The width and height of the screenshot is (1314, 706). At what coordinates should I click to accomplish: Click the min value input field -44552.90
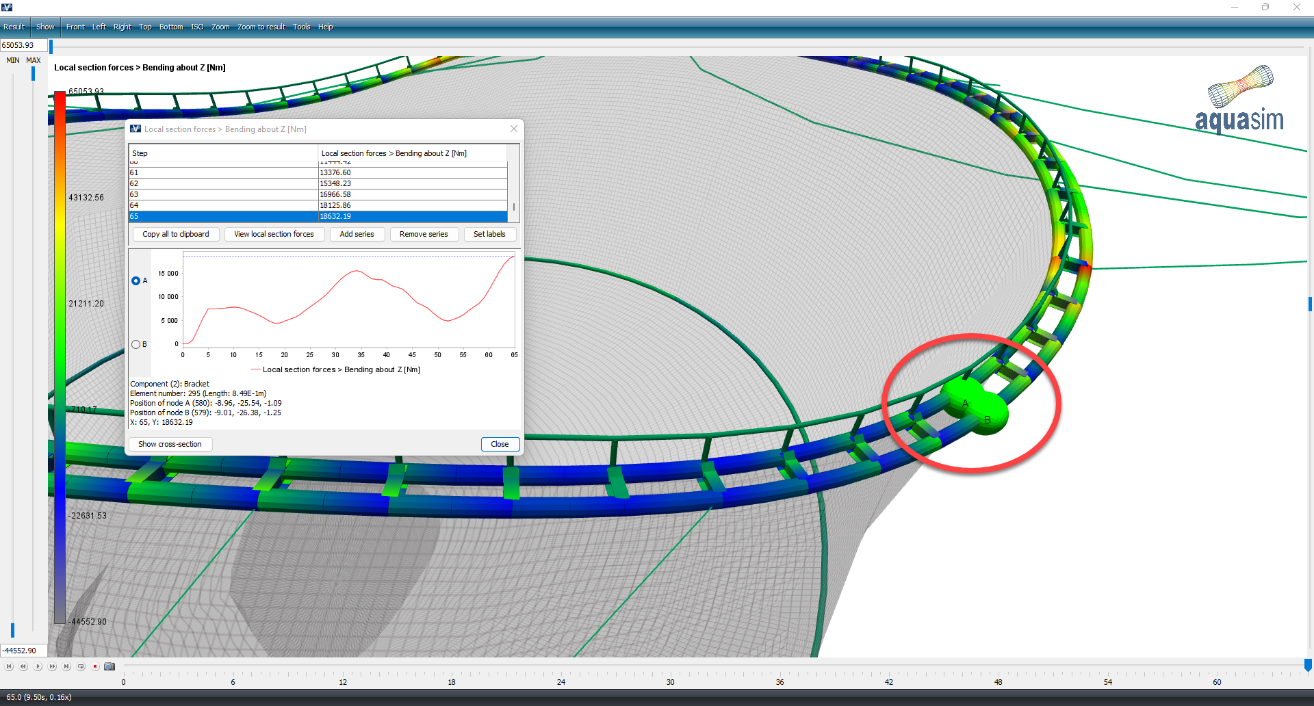(x=24, y=651)
